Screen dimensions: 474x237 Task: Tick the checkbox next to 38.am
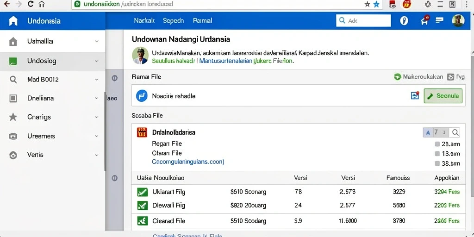pos(437,163)
